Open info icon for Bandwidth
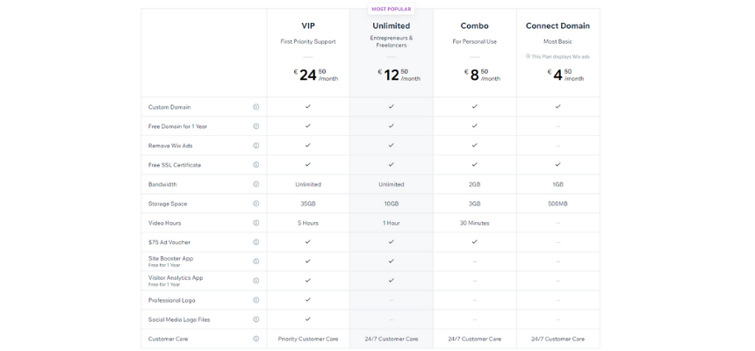 [256, 184]
